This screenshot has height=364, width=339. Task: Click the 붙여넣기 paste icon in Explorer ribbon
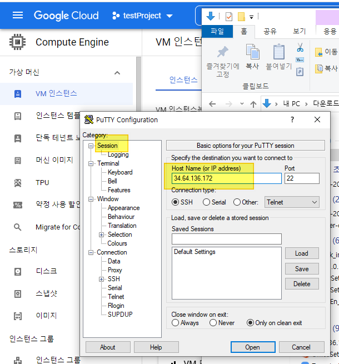click(279, 52)
